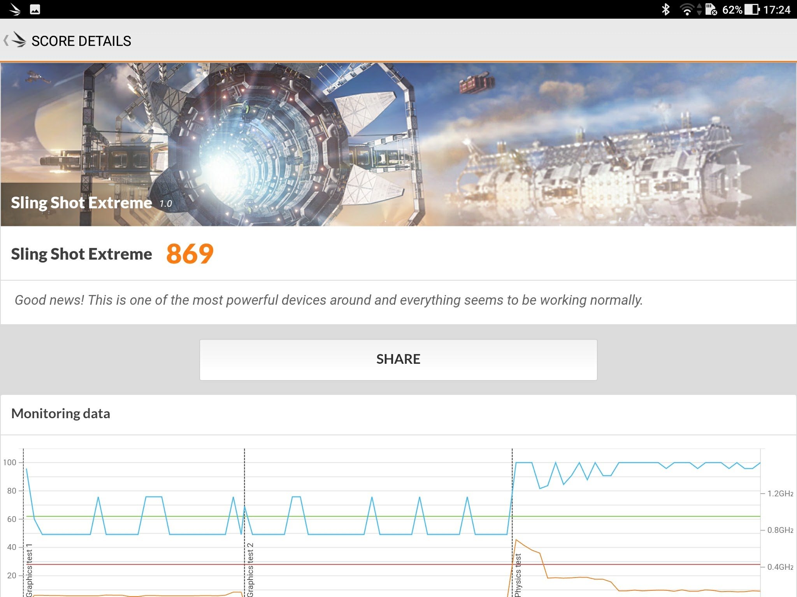Tap the Monitoring data heading
This screenshot has width=797, height=597.
61,414
